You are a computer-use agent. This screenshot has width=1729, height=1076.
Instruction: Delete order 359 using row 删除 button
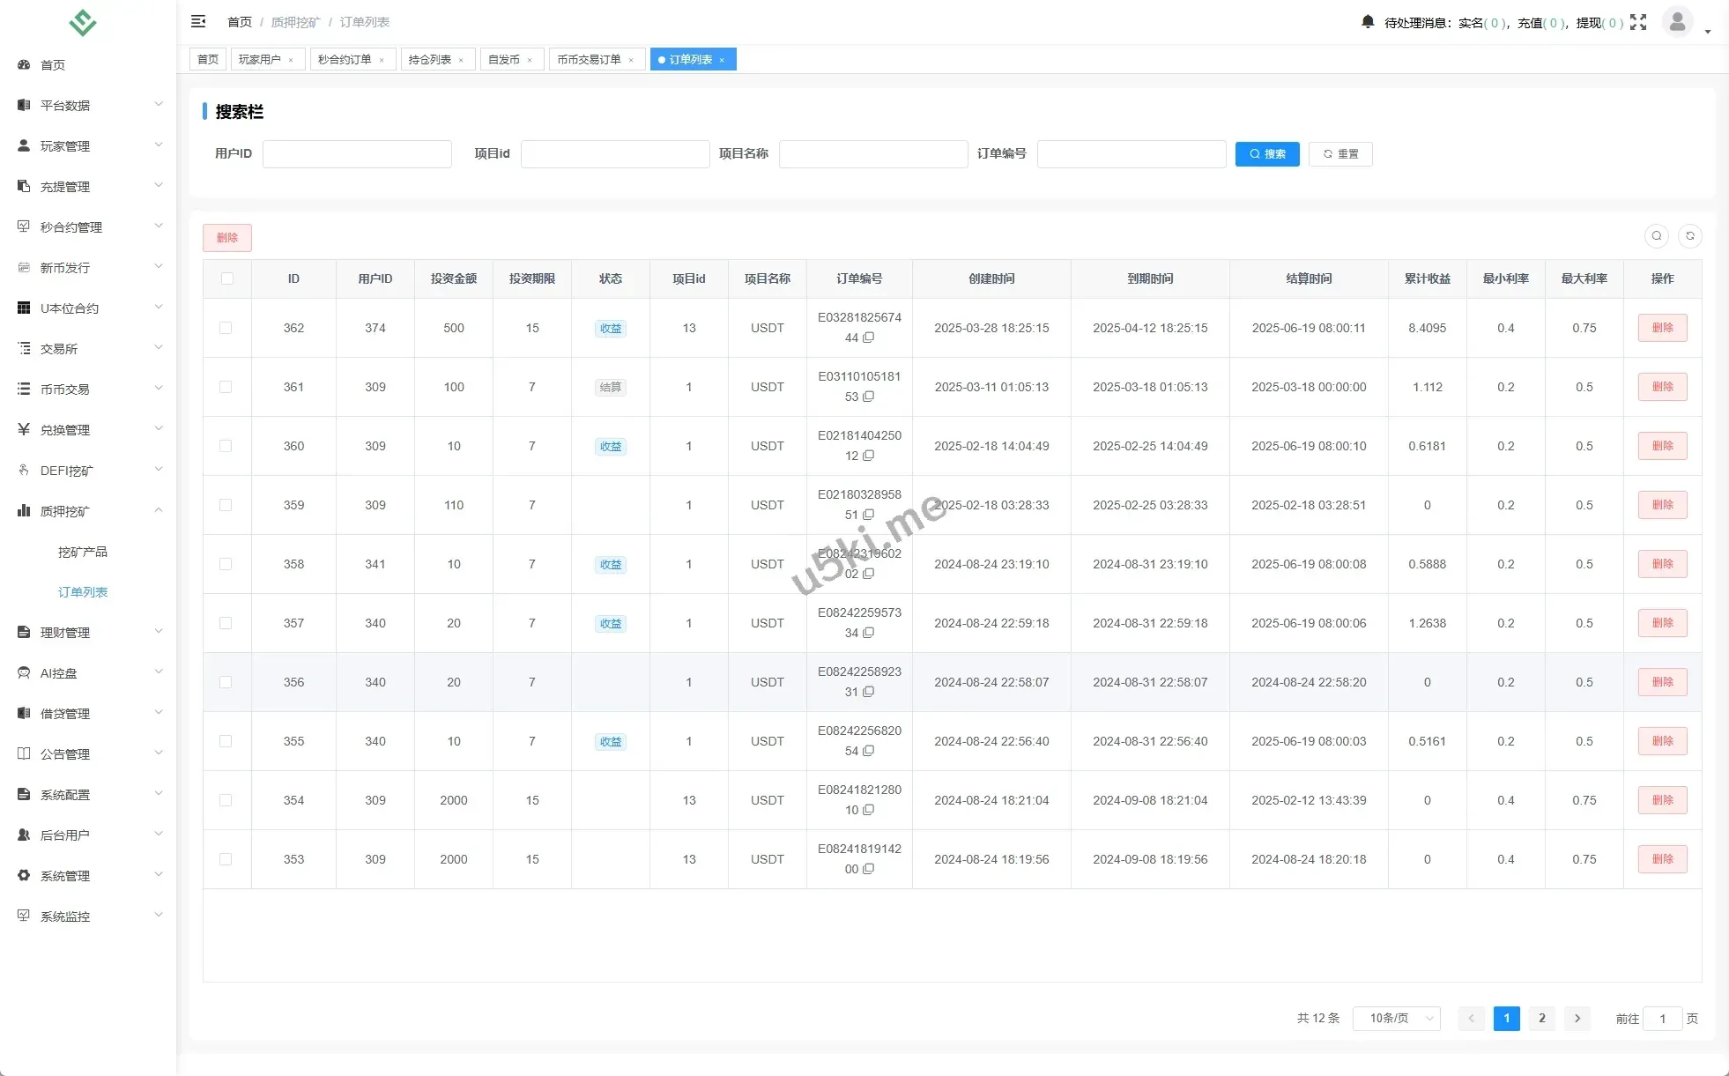(x=1661, y=505)
